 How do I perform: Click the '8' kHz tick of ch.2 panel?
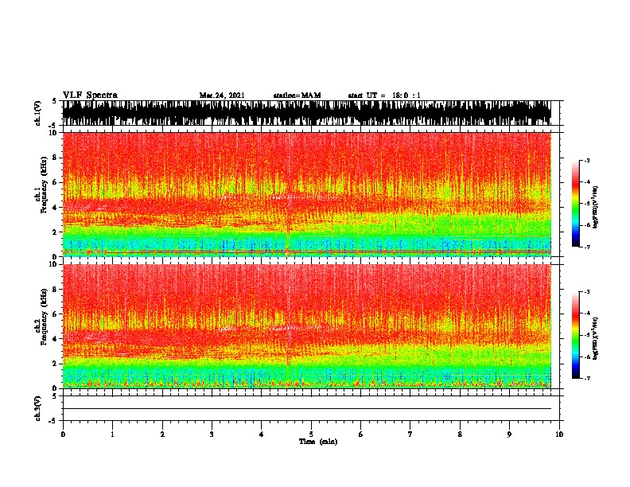(x=56, y=290)
